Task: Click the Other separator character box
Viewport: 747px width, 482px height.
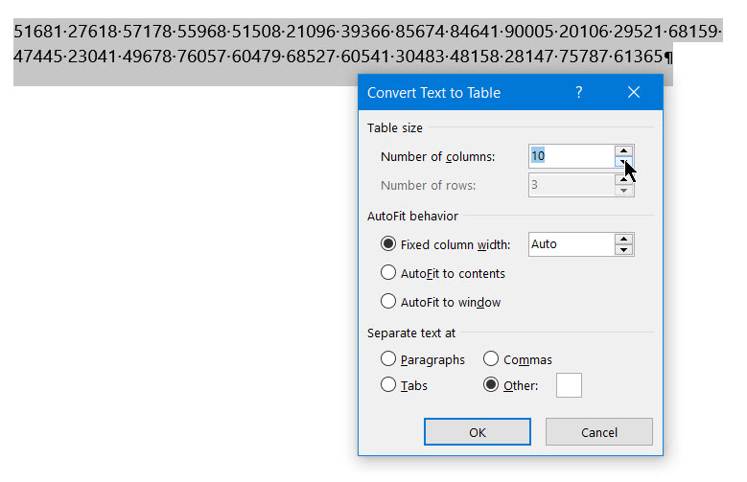Action: (569, 385)
